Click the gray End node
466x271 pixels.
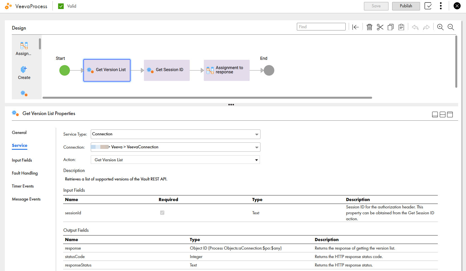point(269,70)
